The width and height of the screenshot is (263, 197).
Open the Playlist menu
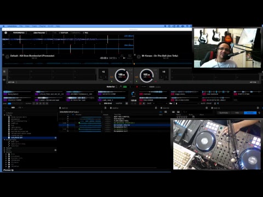click(42, 26)
